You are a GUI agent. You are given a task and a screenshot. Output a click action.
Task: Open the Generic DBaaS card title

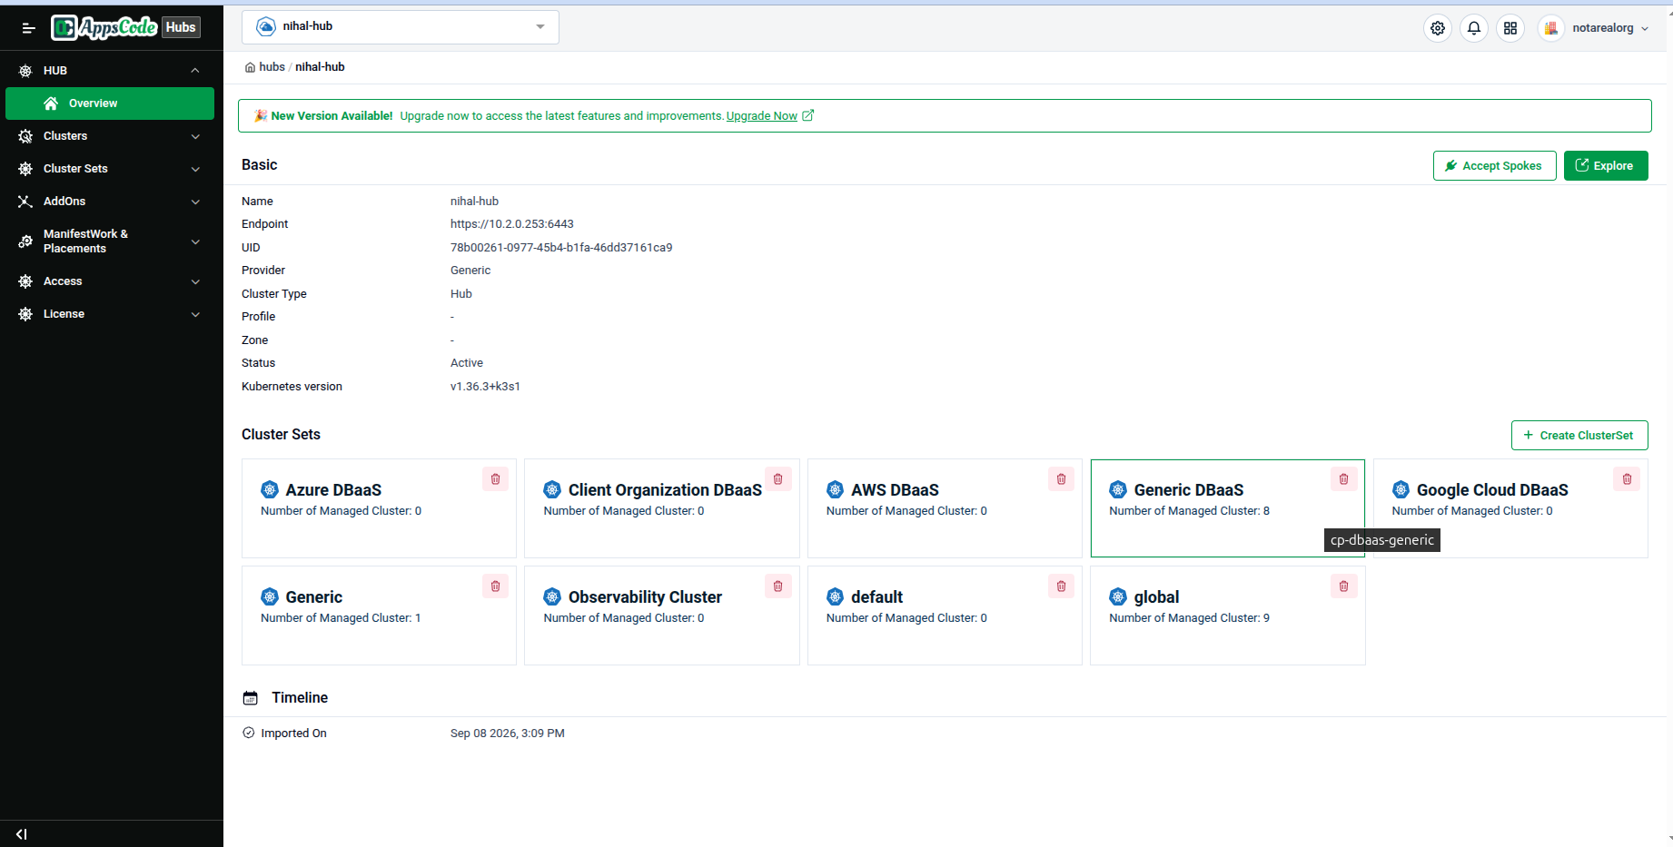point(1189,490)
